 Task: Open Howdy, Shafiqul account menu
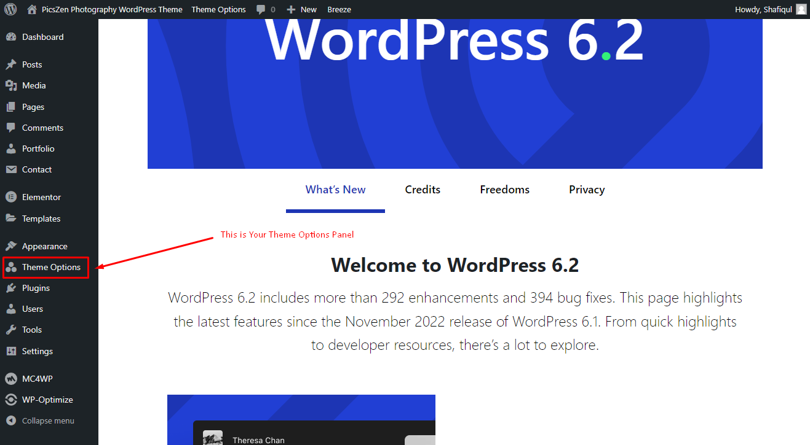[x=763, y=9]
